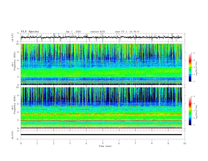
Task: Click the "-4" tick on lower color bar
Action: tap(194, 104)
